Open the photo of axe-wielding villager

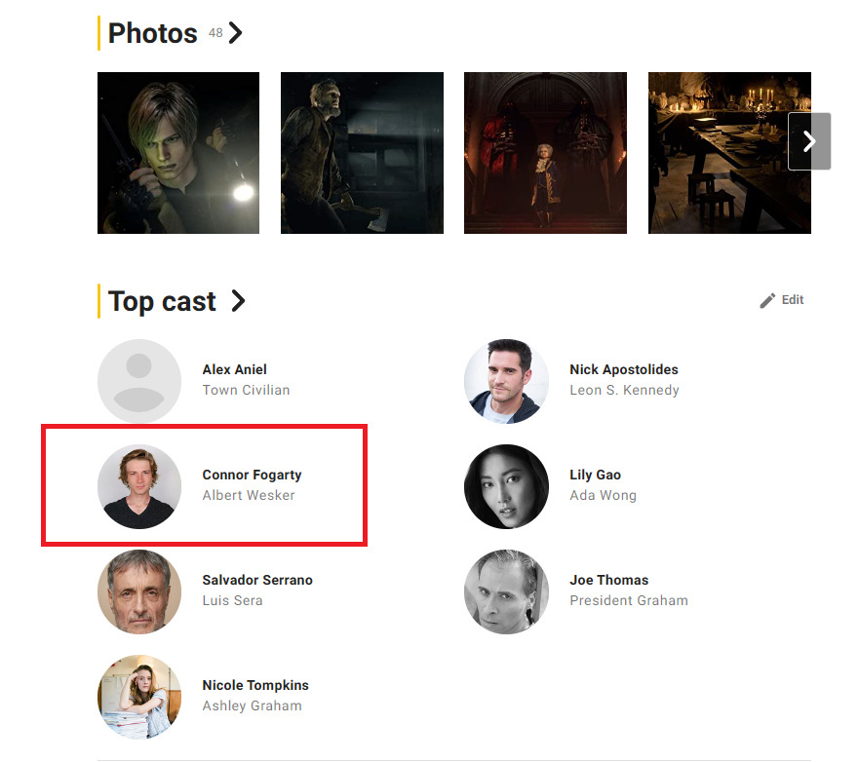pos(362,153)
